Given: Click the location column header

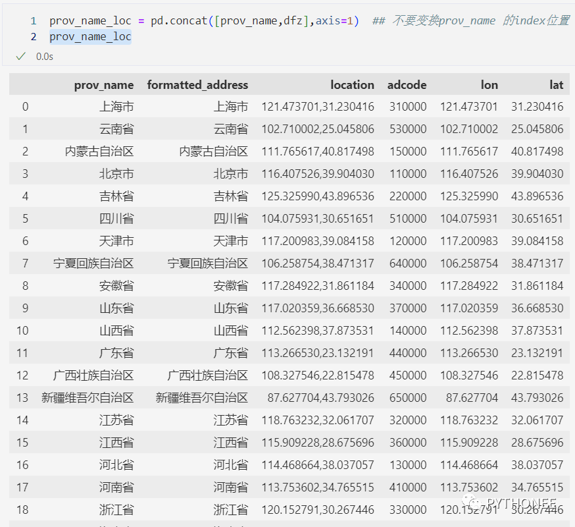Looking at the screenshot, I should (x=352, y=84).
